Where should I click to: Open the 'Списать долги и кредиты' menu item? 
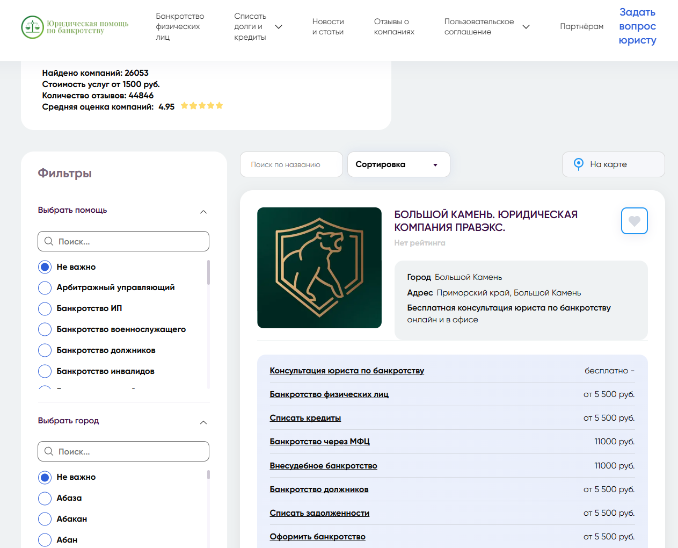pyautogui.click(x=250, y=27)
